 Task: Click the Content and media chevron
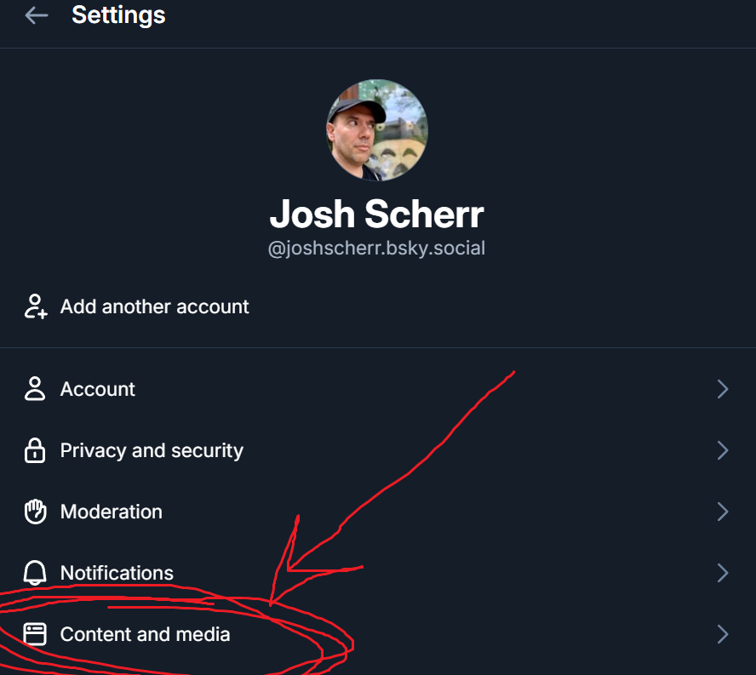click(x=723, y=634)
